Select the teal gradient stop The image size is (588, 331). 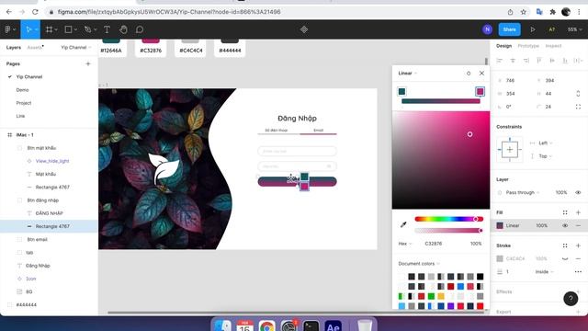coord(401,91)
